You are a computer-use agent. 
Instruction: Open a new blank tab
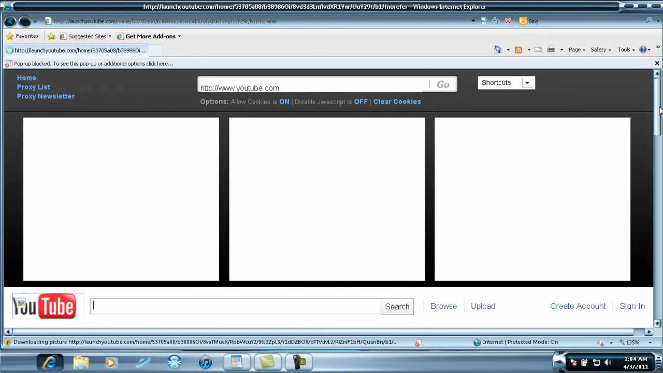click(x=156, y=50)
